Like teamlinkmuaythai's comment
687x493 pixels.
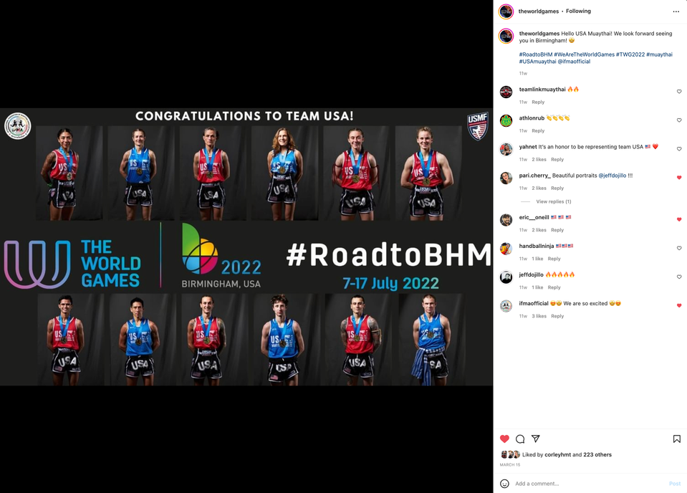(x=679, y=92)
